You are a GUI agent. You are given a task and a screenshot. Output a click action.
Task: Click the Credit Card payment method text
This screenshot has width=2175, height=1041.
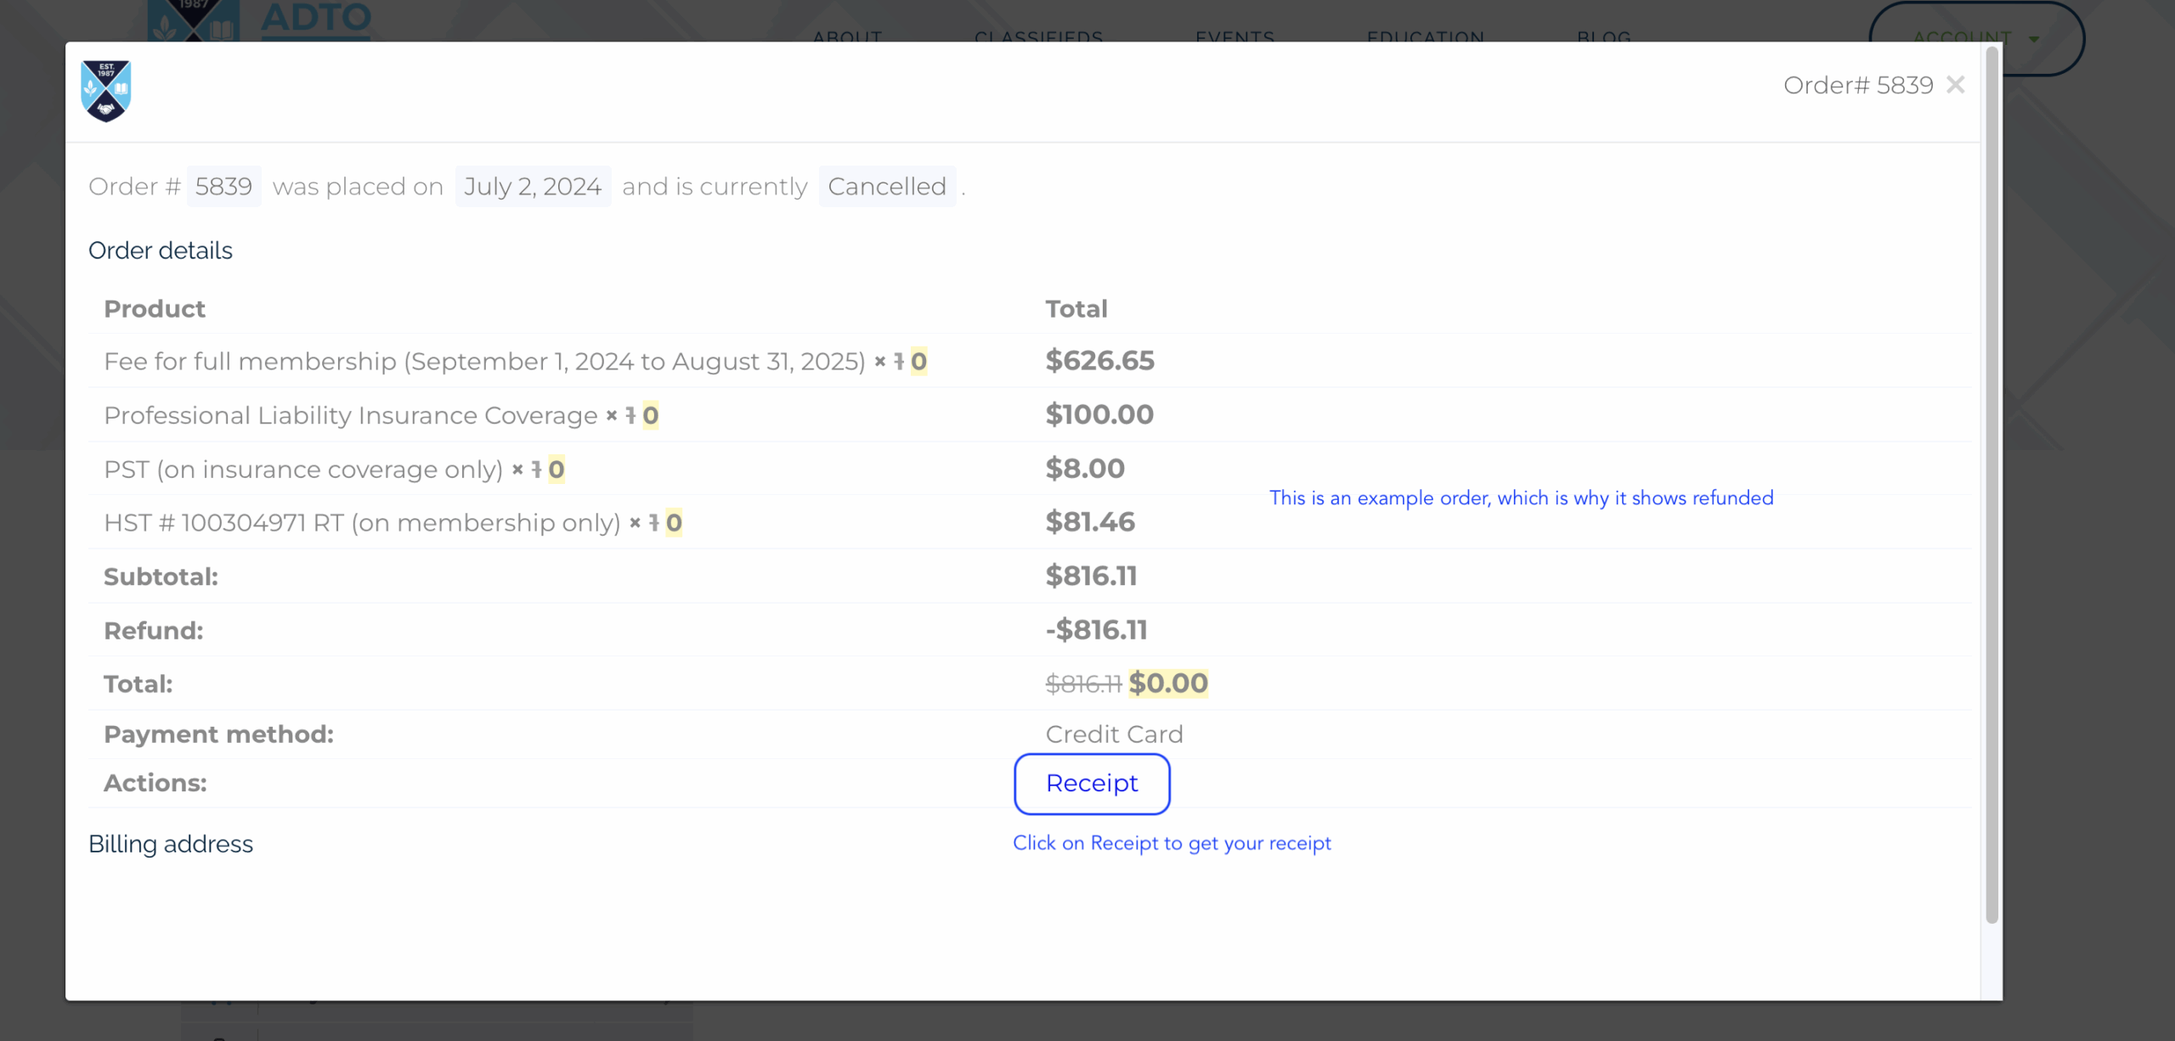click(1114, 734)
